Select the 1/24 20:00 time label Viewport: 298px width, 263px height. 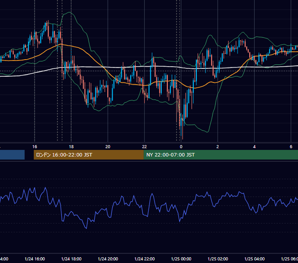click(x=108, y=259)
